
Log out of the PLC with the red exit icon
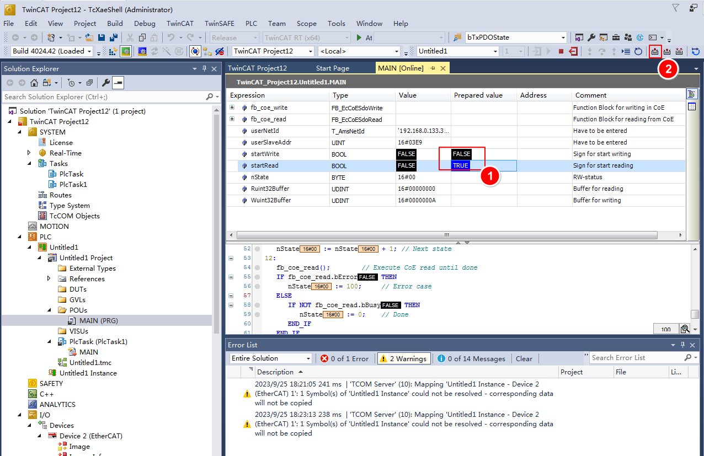[573, 51]
